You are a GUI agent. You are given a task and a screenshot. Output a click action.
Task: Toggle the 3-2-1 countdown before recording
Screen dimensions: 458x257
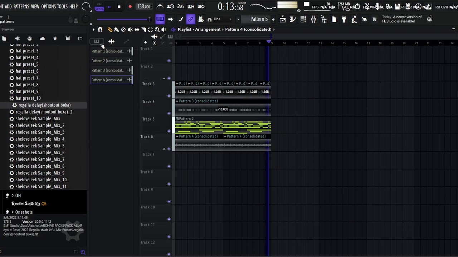coord(181,6)
